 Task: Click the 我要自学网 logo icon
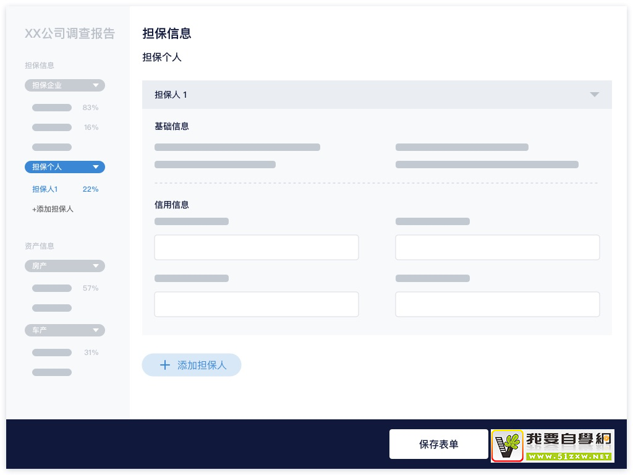tap(507, 445)
